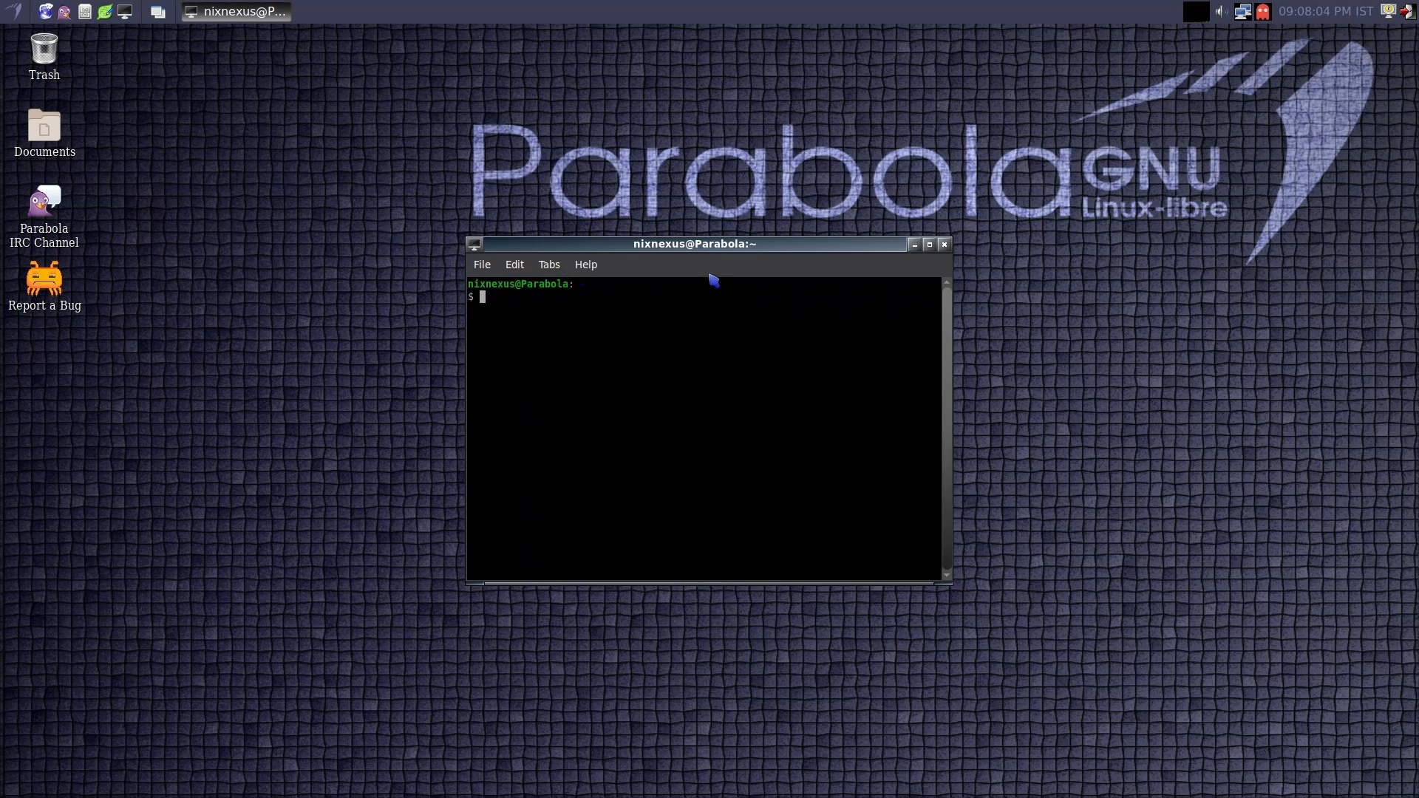The height and width of the screenshot is (798, 1419).
Task: Open the purple bird chat client launcher
Action: coord(65,12)
